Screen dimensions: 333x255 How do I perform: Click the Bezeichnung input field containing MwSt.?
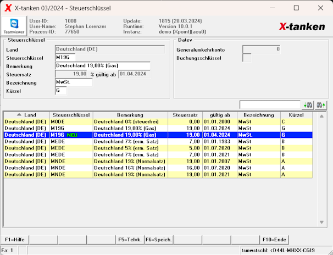(74, 82)
